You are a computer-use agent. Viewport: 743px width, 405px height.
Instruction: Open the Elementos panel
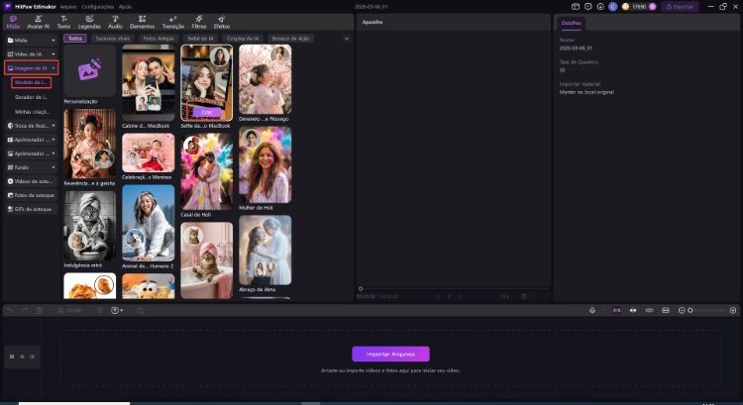(x=142, y=22)
